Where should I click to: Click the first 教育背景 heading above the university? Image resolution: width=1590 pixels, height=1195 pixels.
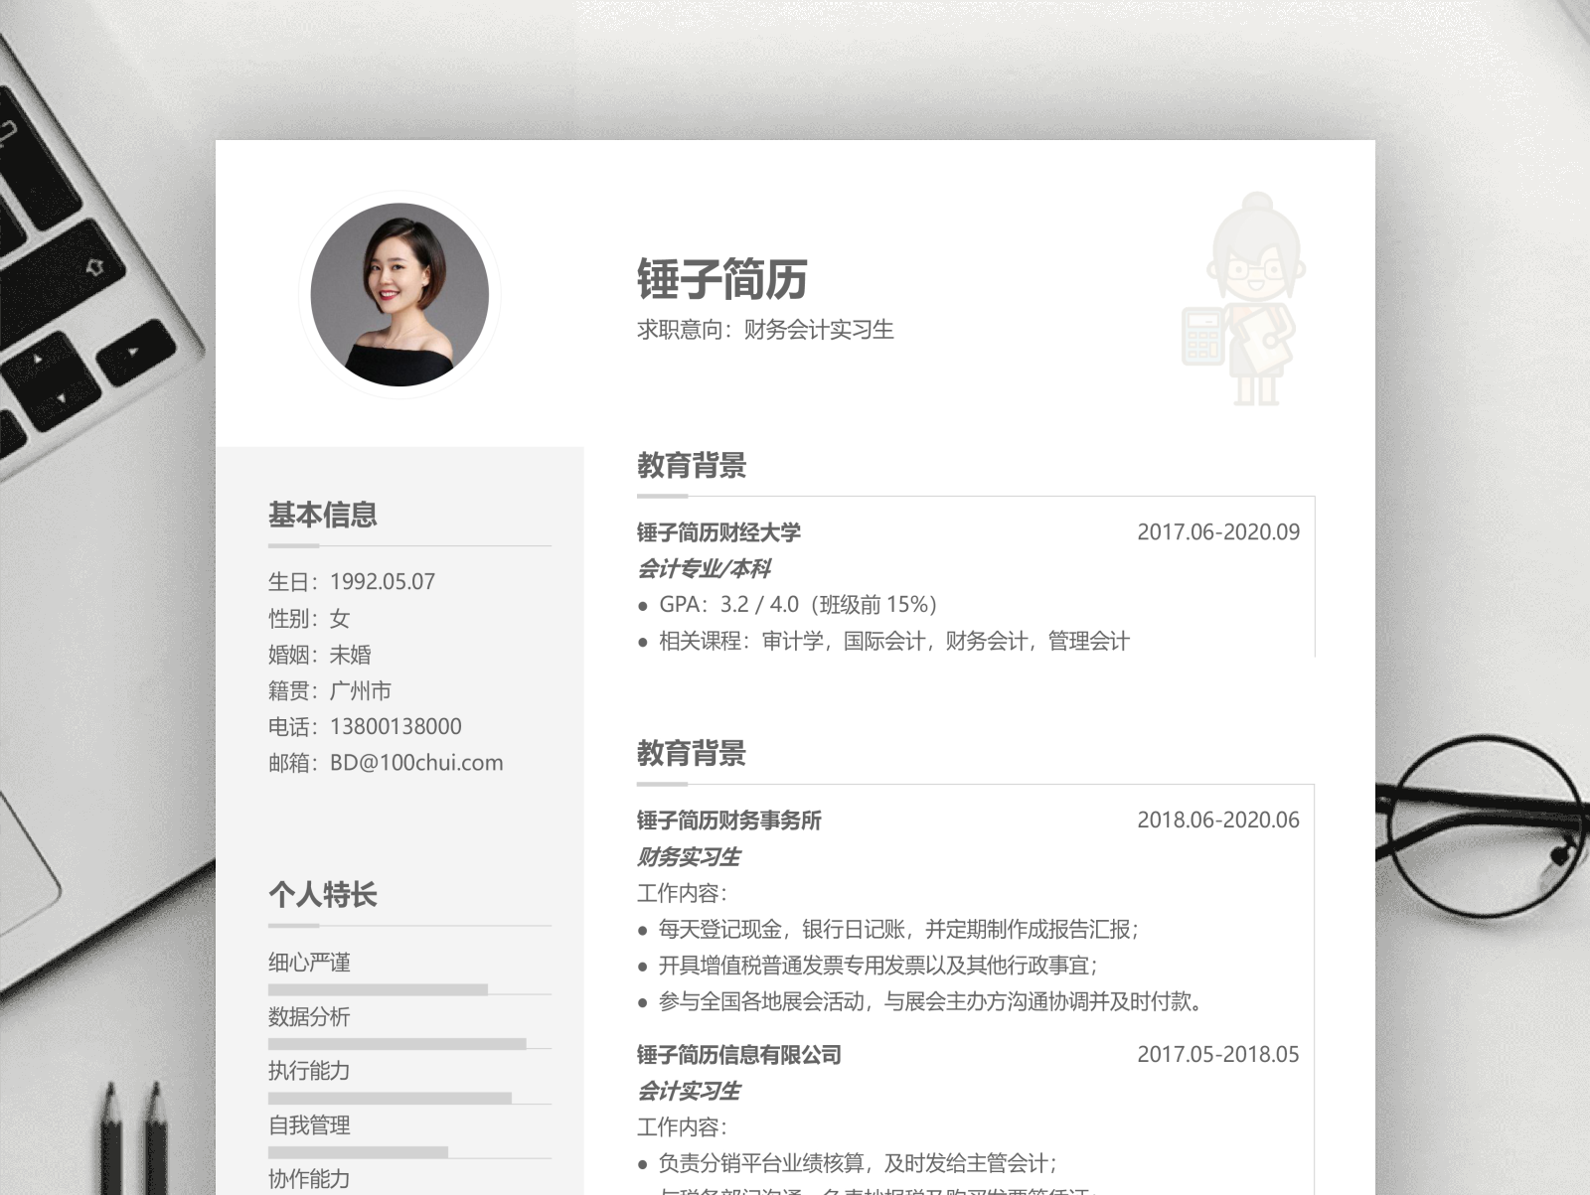[692, 465]
